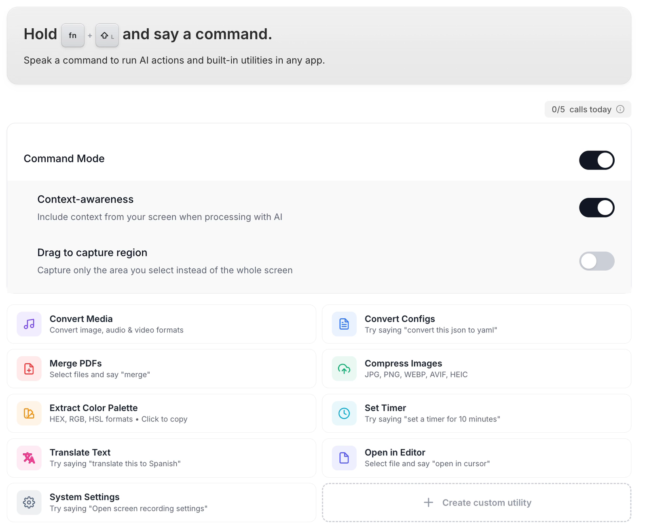
Task: Select the Convert Configs title
Action: [x=400, y=319]
